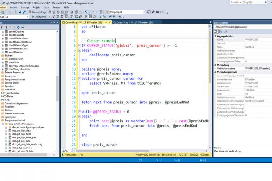The image size is (272, 181).
Task: Open the Projekt menu
Action: [36, 7]
